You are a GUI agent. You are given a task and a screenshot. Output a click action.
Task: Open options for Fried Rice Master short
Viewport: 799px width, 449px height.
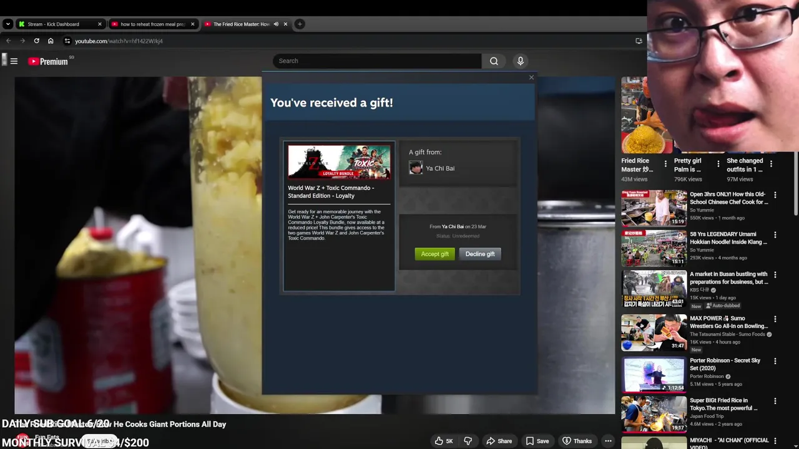[665, 164]
